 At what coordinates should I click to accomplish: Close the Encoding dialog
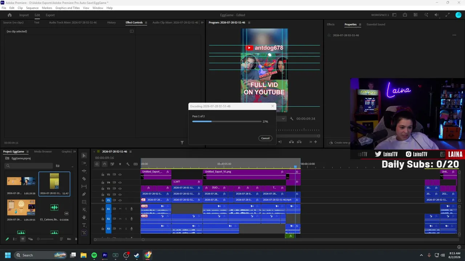click(272, 106)
